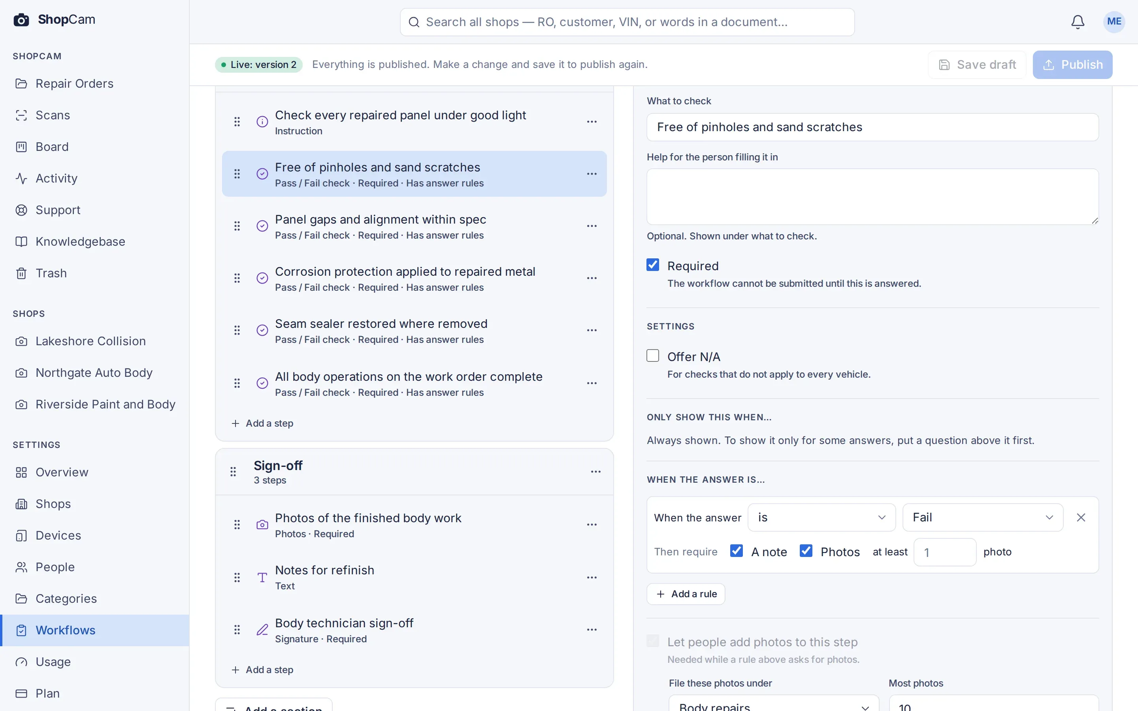Enable the Offer N/A checkbox

point(653,355)
